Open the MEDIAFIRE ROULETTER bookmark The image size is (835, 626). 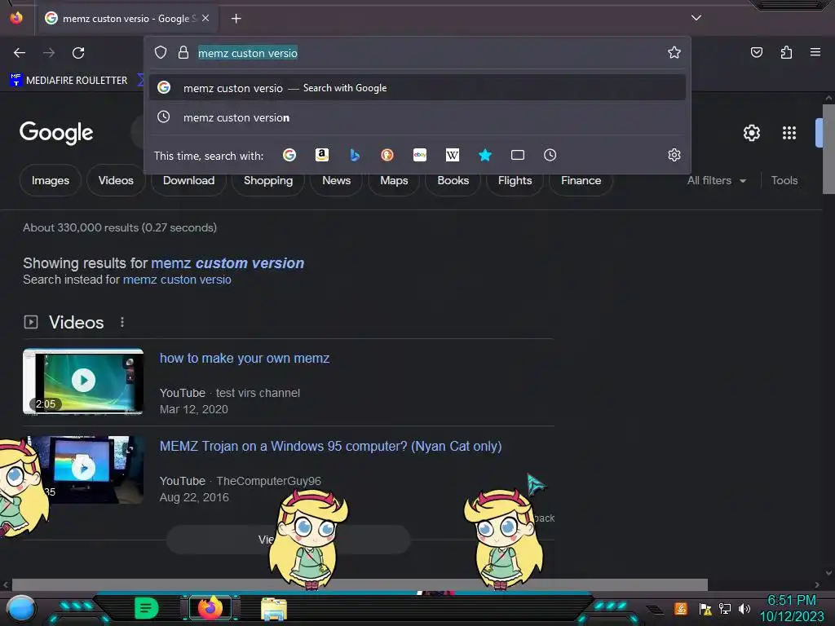[68, 81]
